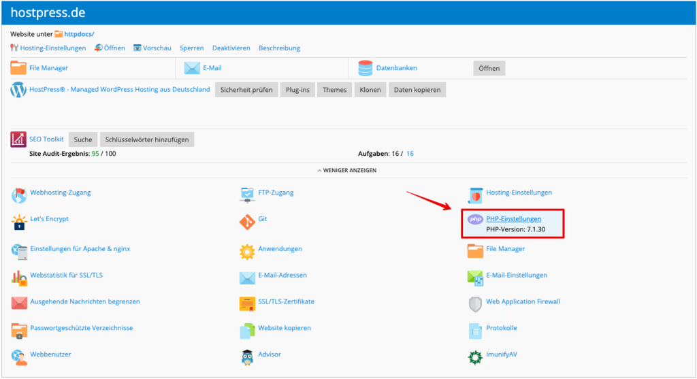The image size is (697, 379).
Task: Click the Git link text
Action: click(262, 218)
